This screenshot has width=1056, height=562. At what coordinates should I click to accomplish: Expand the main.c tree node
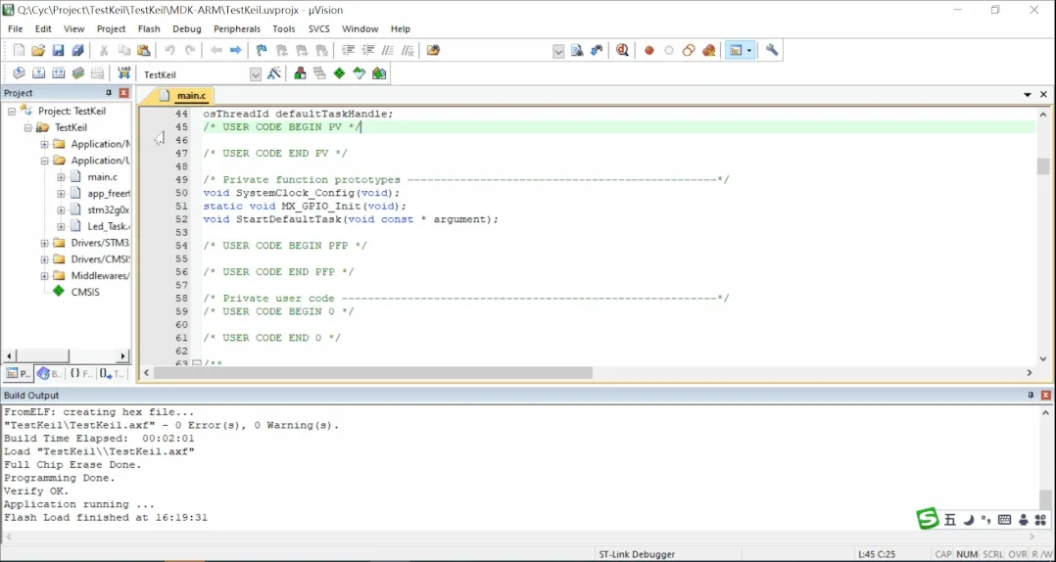click(61, 177)
